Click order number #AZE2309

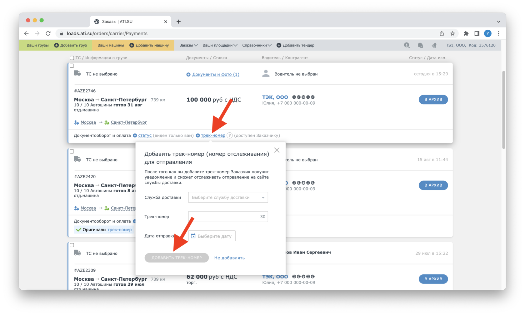pos(85,270)
